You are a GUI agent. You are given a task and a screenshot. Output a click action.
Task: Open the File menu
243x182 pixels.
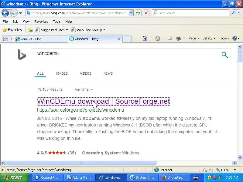(5, 22)
